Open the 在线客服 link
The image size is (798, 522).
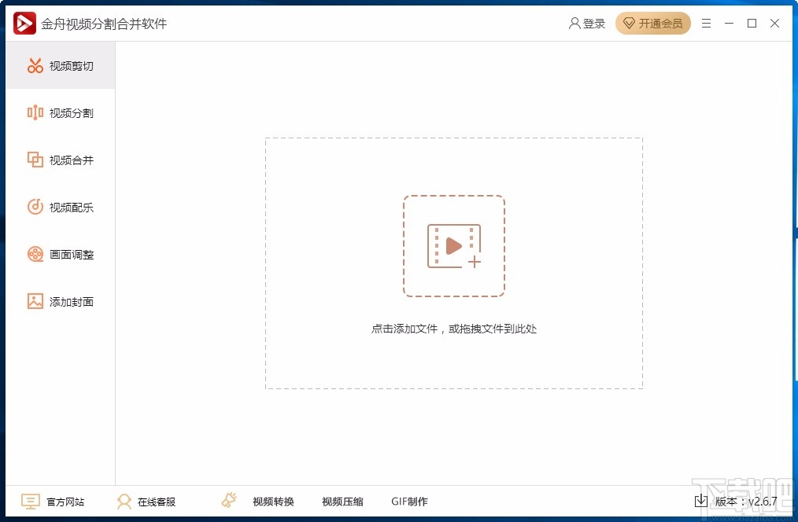click(x=157, y=502)
